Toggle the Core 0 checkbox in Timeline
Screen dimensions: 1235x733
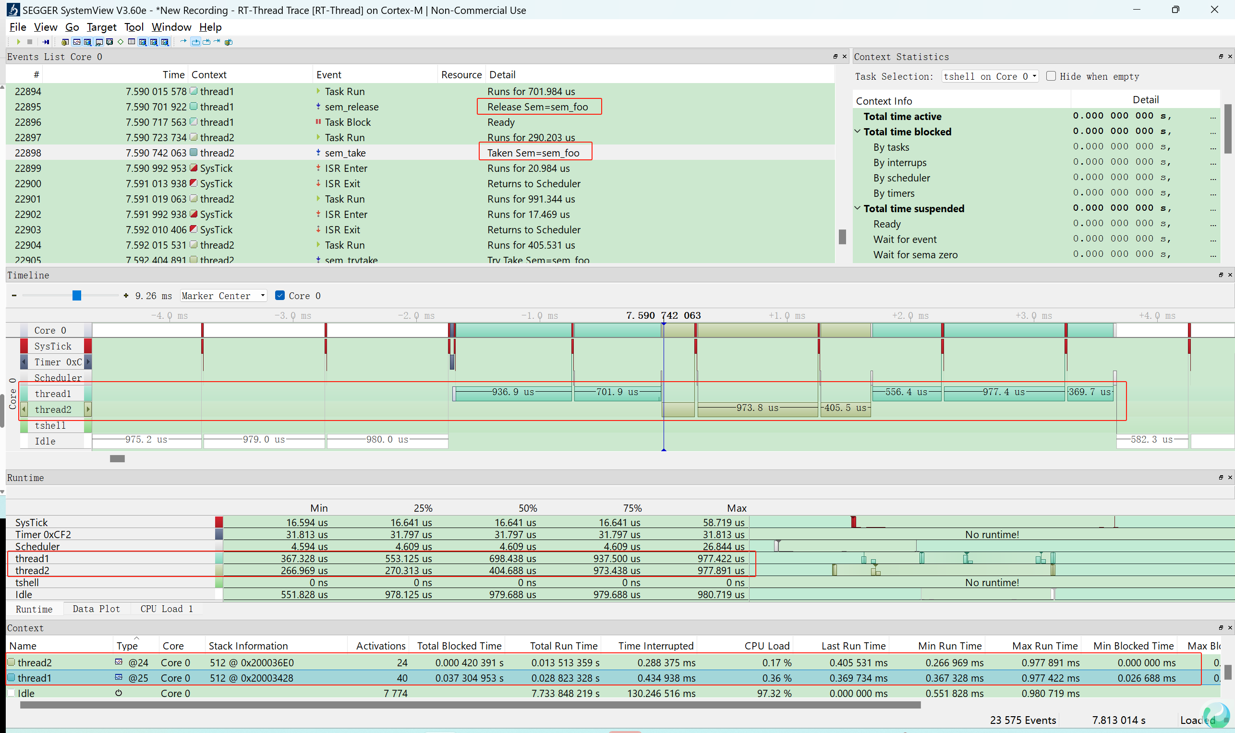279,295
